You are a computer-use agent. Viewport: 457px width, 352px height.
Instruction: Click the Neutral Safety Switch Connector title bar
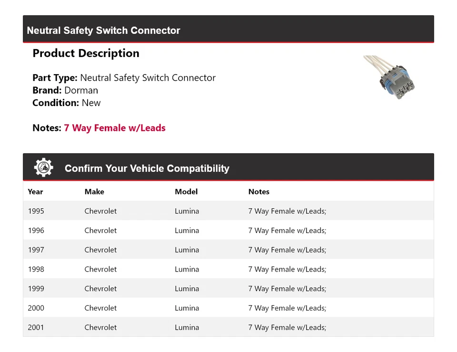coord(103,30)
